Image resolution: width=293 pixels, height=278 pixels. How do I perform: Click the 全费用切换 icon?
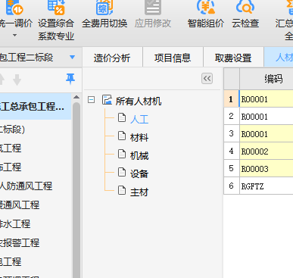click(104, 8)
